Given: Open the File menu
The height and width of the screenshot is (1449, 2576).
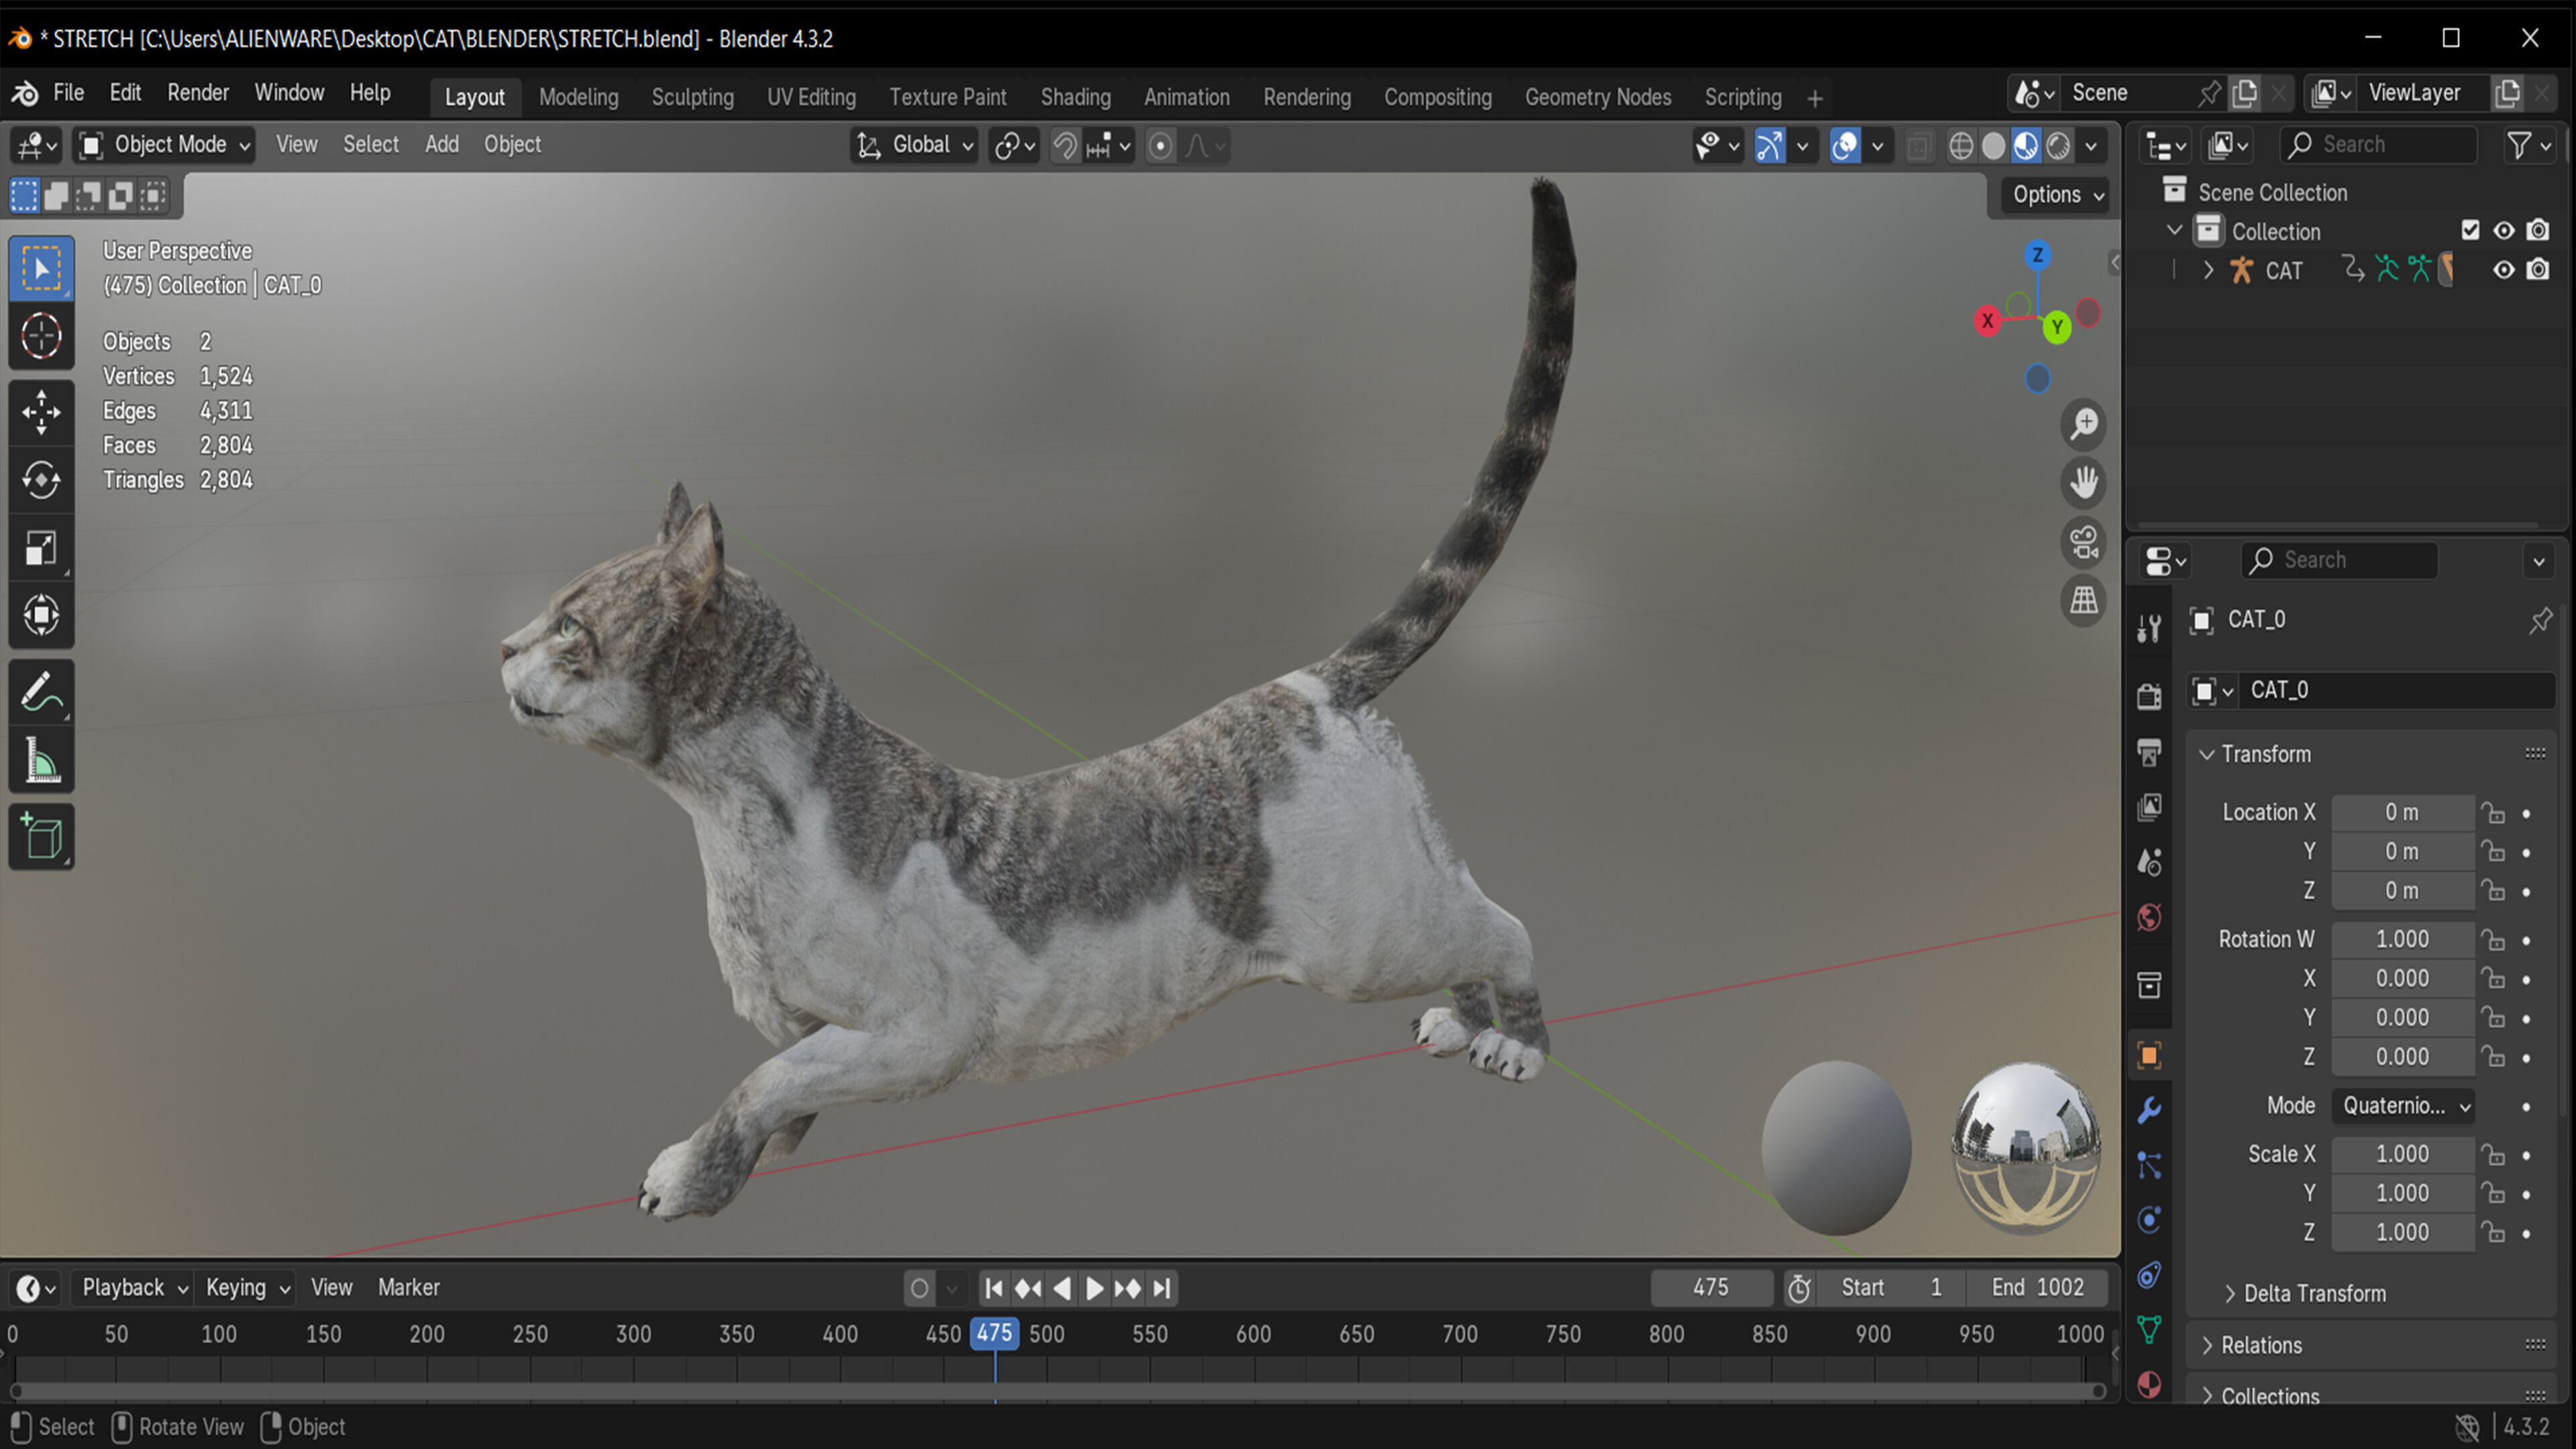Looking at the screenshot, I should tap(68, 93).
